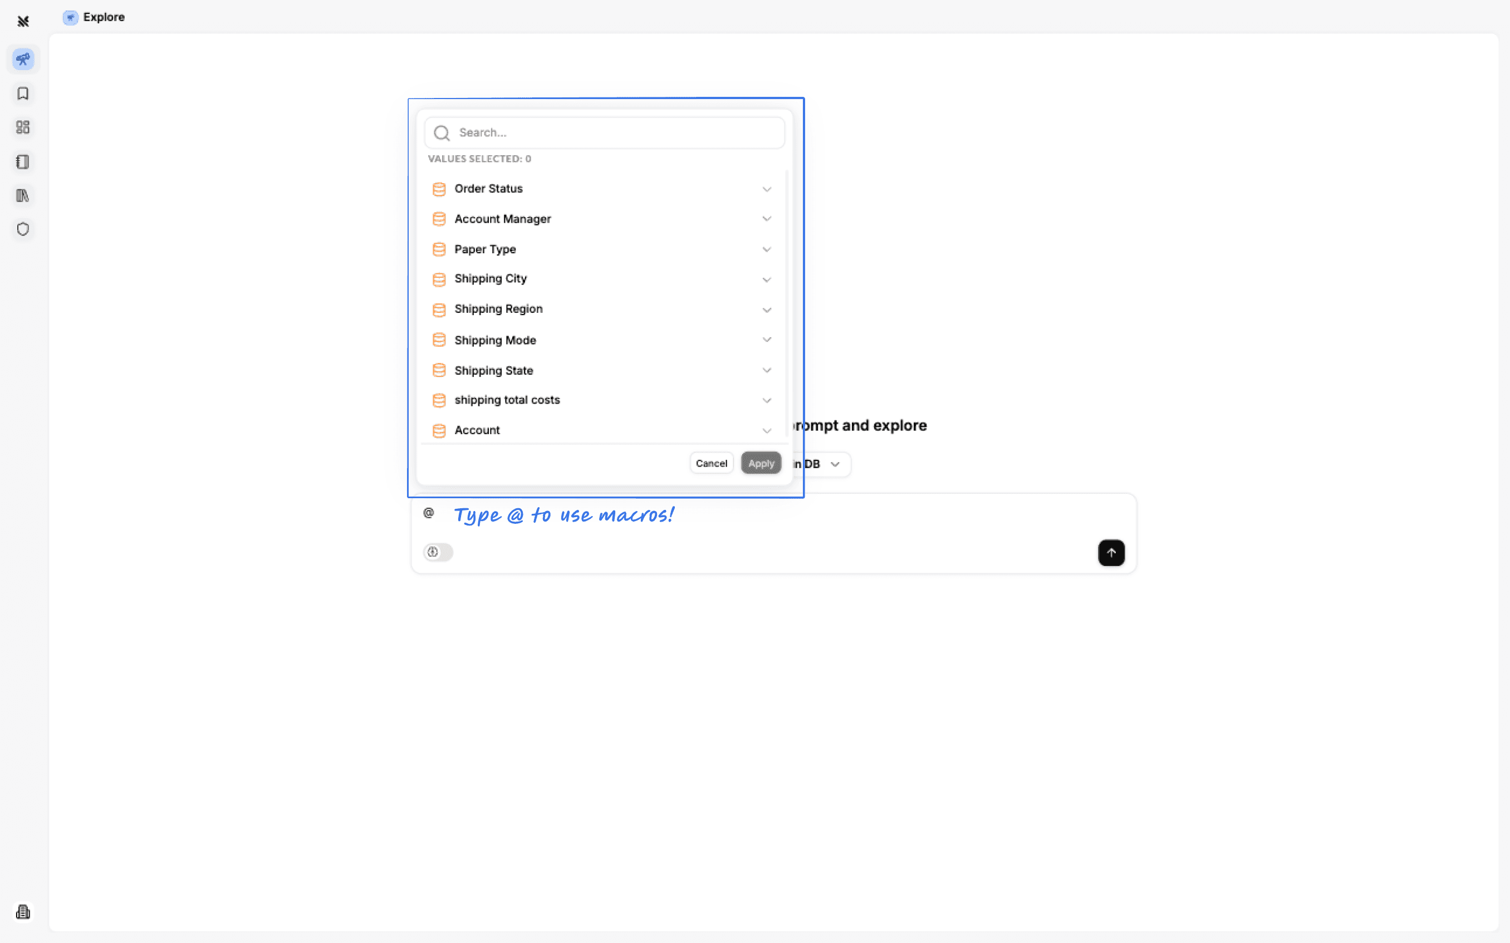Click the app logo at the top left
The height and width of the screenshot is (943, 1510).
point(23,21)
